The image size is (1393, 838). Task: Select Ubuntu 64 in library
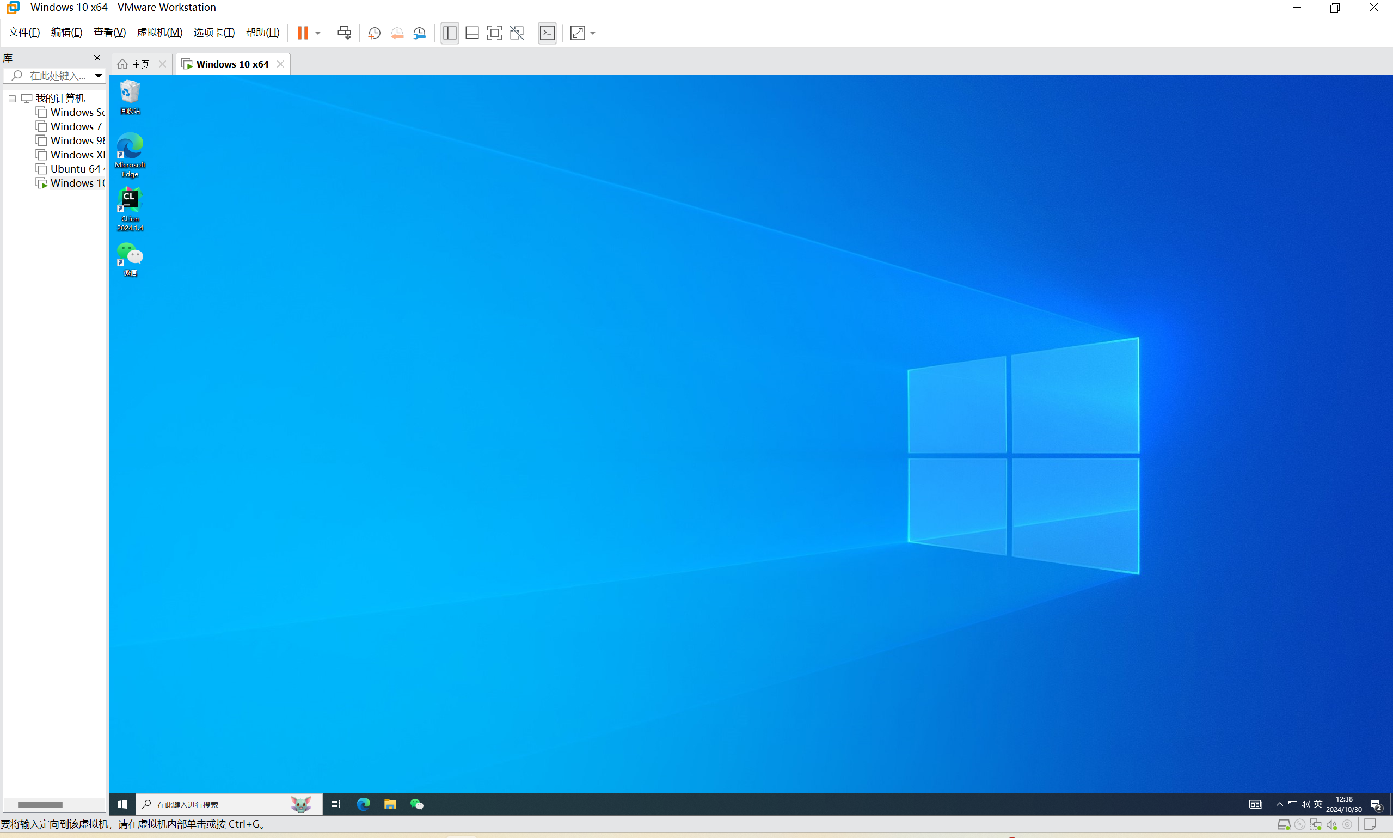click(x=75, y=169)
